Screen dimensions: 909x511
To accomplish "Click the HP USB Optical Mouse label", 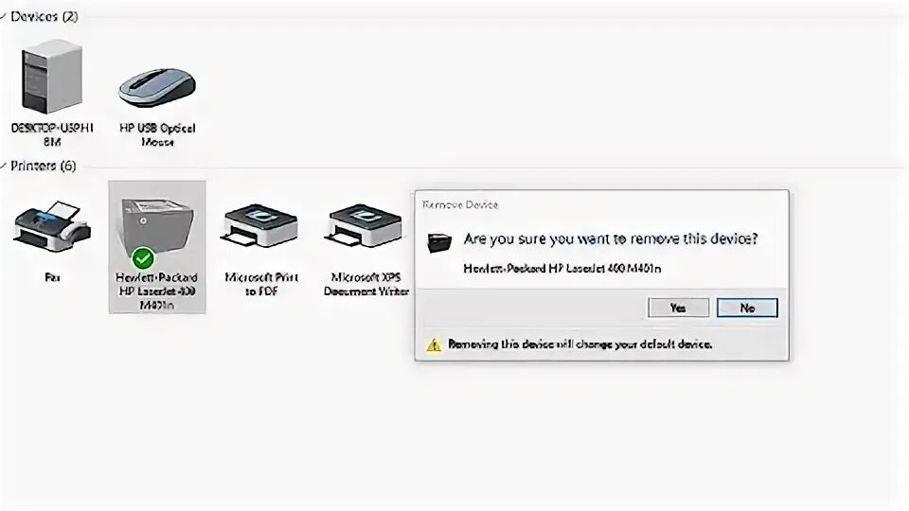I will click(x=157, y=134).
